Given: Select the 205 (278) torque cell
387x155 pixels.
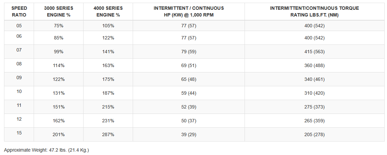Looking at the screenshot, I should pos(314,134).
